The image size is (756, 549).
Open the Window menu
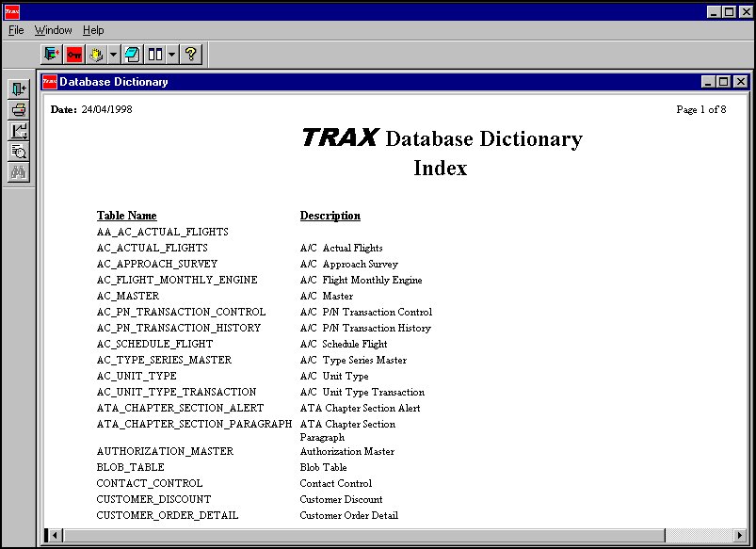53,30
